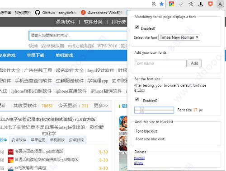Click the website search input box
This screenshot has height=171, width=226.
point(78,36)
